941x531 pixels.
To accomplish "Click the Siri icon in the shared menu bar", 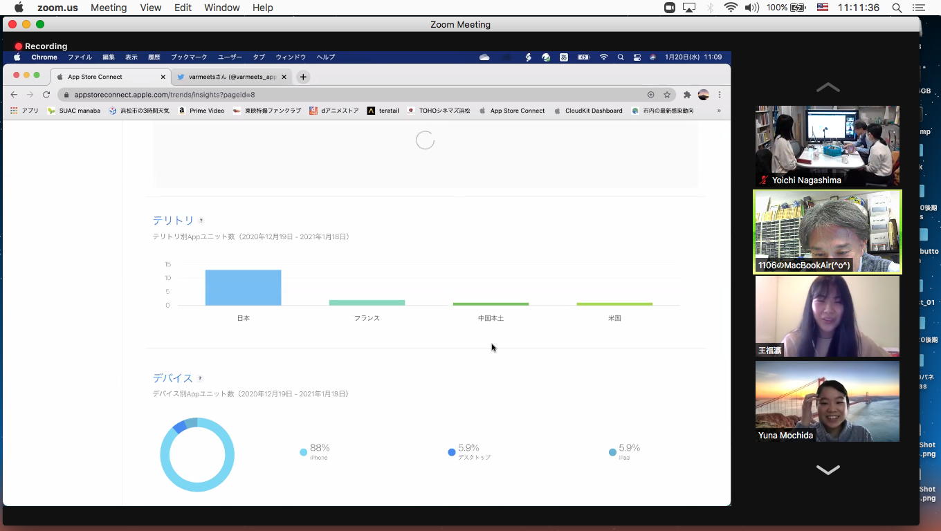I will (x=652, y=57).
